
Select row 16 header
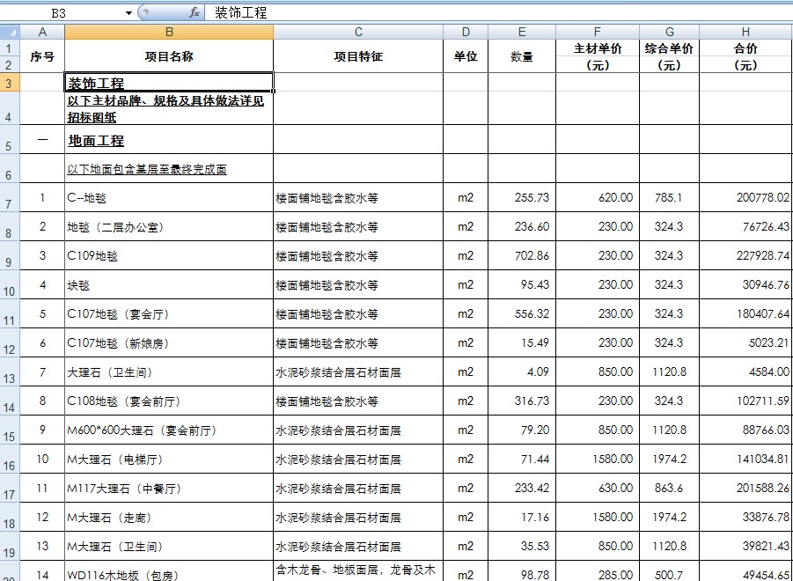(x=10, y=460)
